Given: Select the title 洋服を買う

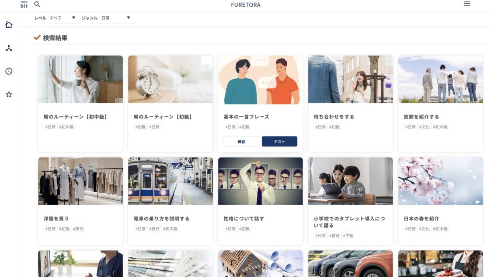Looking at the screenshot, I should pos(56,219).
